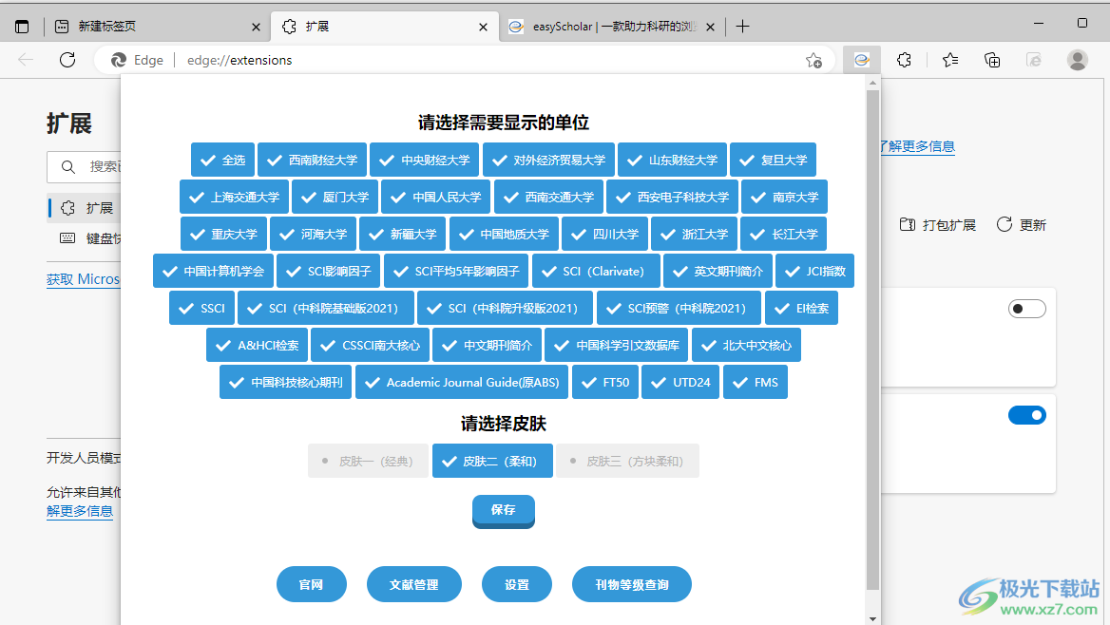
Task: Open the 解更多信息 link at bottom left
Action: [79, 510]
